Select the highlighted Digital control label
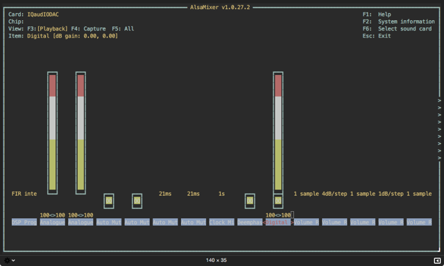This screenshot has width=444, height=266. [x=278, y=222]
